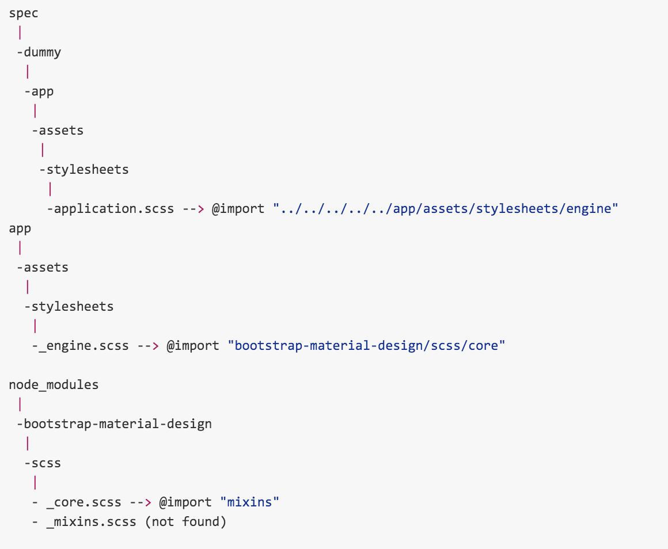Click the engine import path string
Image resolution: width=668 pixels, height=549 pixels.
[x=445, y=209]
